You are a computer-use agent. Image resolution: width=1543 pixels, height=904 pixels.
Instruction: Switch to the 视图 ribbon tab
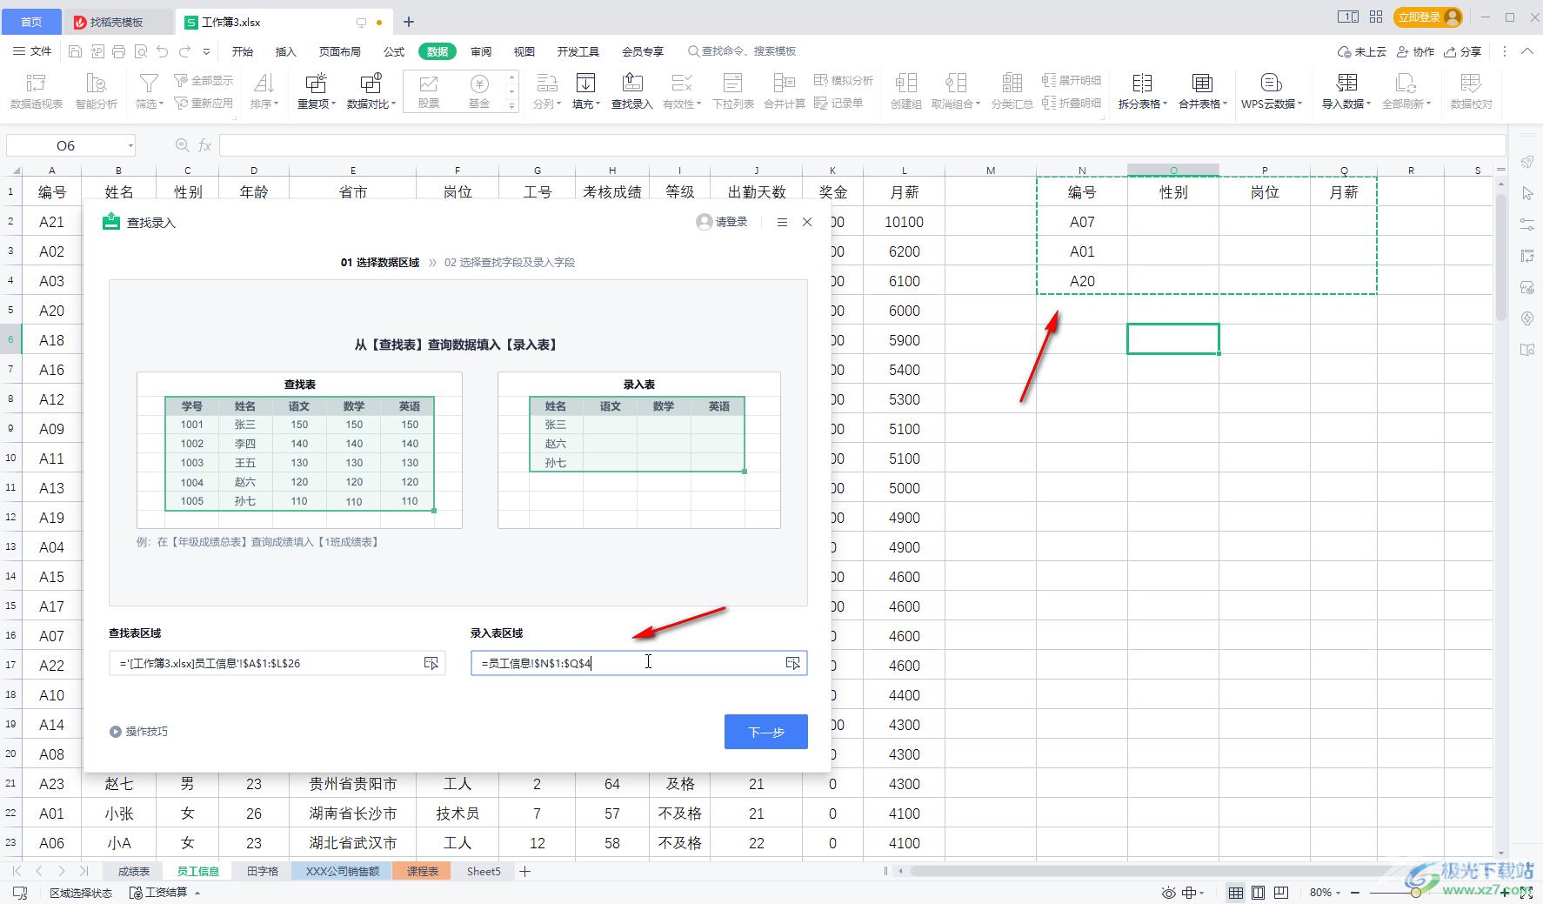pos(524,51)
